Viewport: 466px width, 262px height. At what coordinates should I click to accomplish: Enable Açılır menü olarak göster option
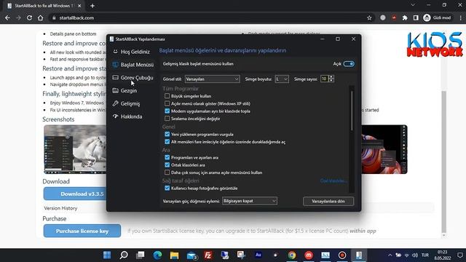click(167, 103)
